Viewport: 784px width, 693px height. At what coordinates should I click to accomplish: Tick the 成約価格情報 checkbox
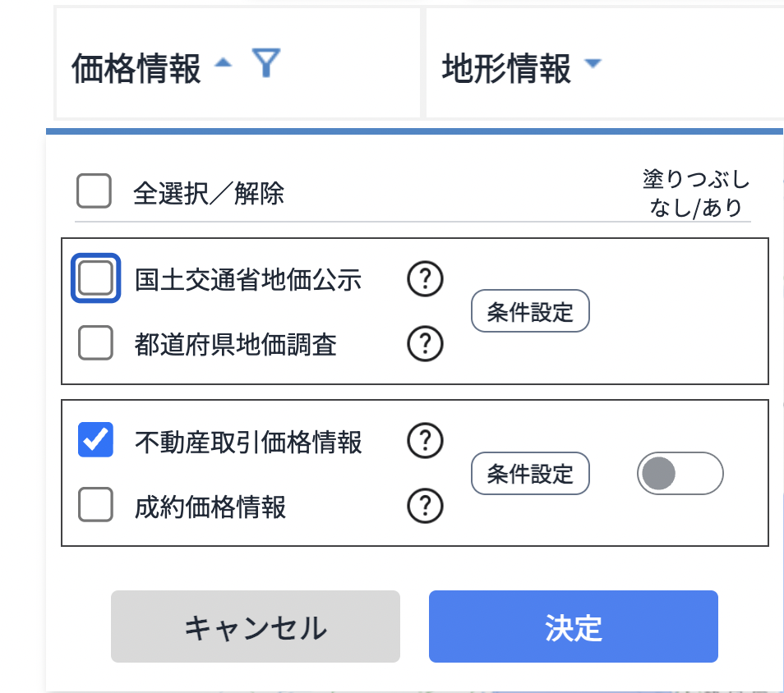pyautogui.click(x=95, y=505)
